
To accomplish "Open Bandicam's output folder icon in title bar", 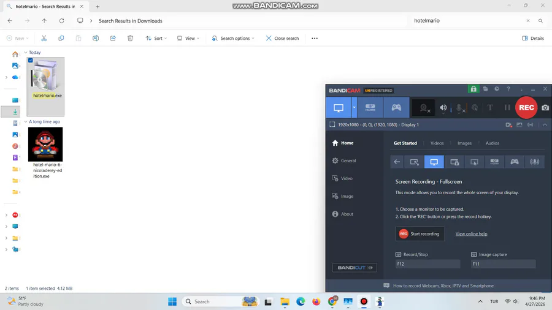I will pyautogui.click(x=485, y=89).
